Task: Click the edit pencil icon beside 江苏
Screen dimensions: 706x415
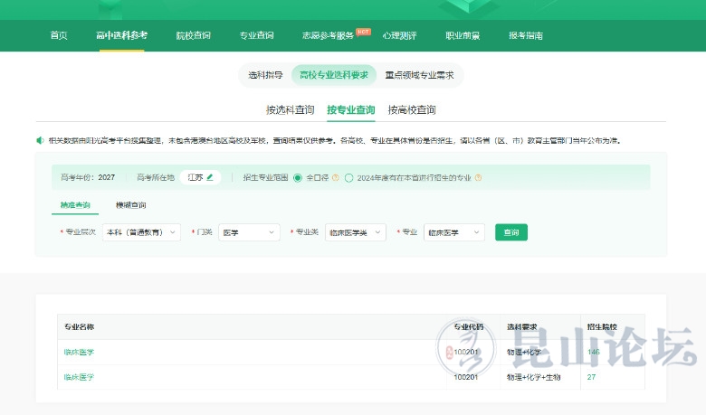Action: pyautogui.click(x=210, y=177)
